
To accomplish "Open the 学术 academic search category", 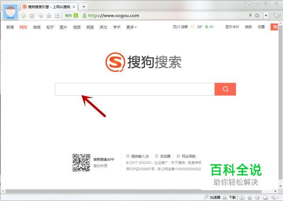I will [117, 27].
